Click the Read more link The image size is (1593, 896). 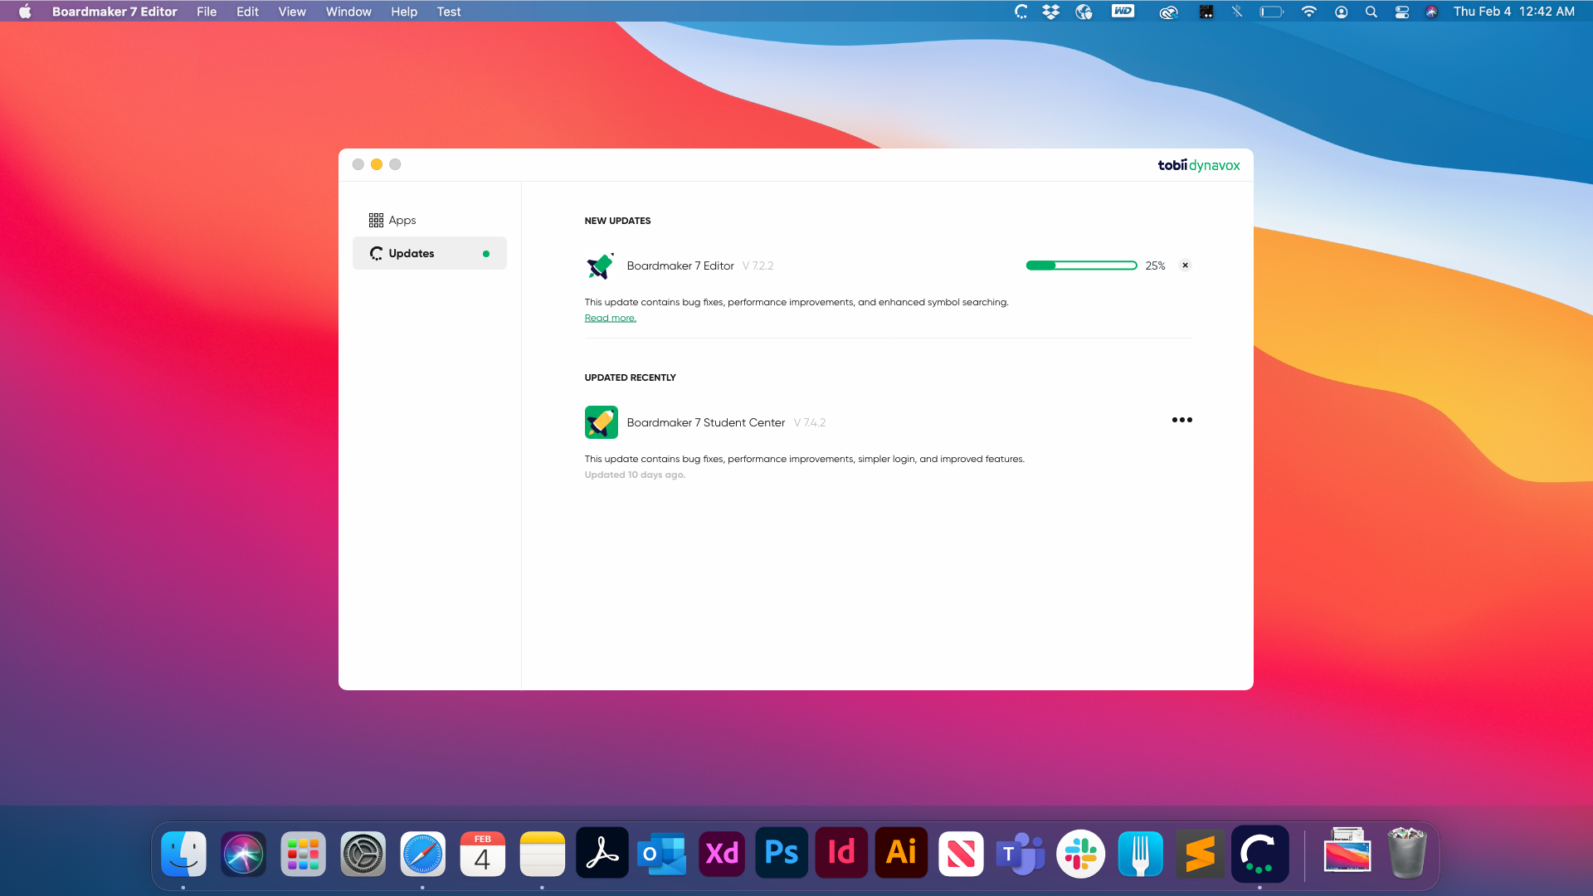[610, 319]
